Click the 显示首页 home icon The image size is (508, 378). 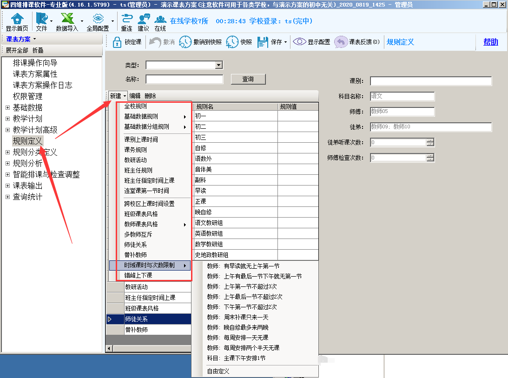coord(17,19)
